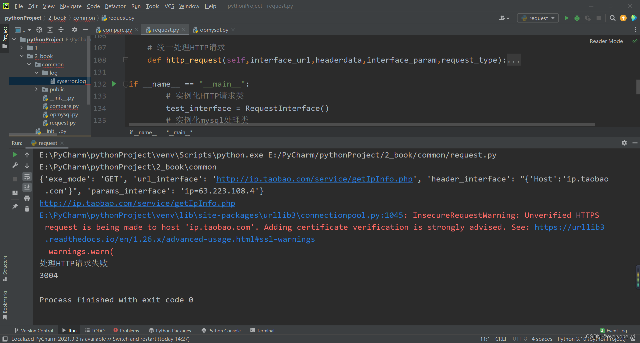640x343 pixels.
Task: Open project panel settings gear
Action: pos(75,30)
